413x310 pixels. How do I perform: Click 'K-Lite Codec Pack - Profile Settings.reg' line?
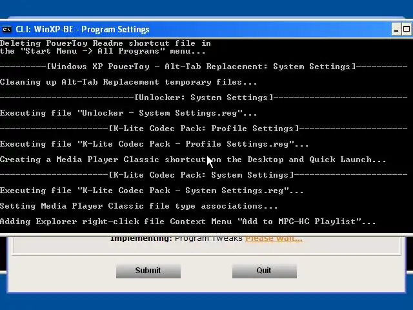click(x=154, y=144)
